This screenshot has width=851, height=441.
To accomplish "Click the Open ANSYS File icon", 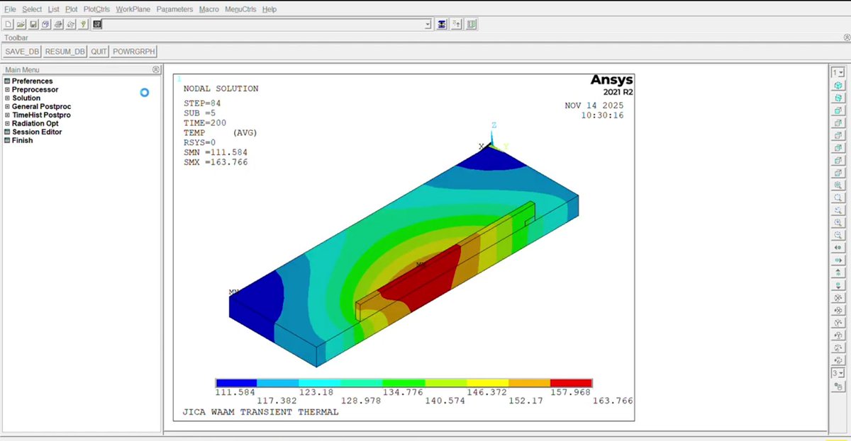I will tap(21, 24).
